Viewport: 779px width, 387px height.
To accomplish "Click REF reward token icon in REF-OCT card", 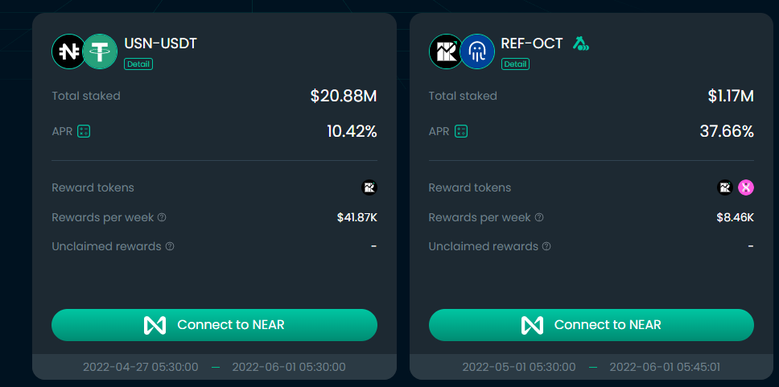I will coord(725,187).
